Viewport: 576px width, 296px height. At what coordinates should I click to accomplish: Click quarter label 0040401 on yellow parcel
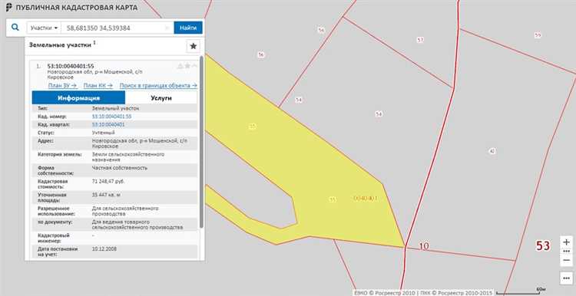coord(366,198)
